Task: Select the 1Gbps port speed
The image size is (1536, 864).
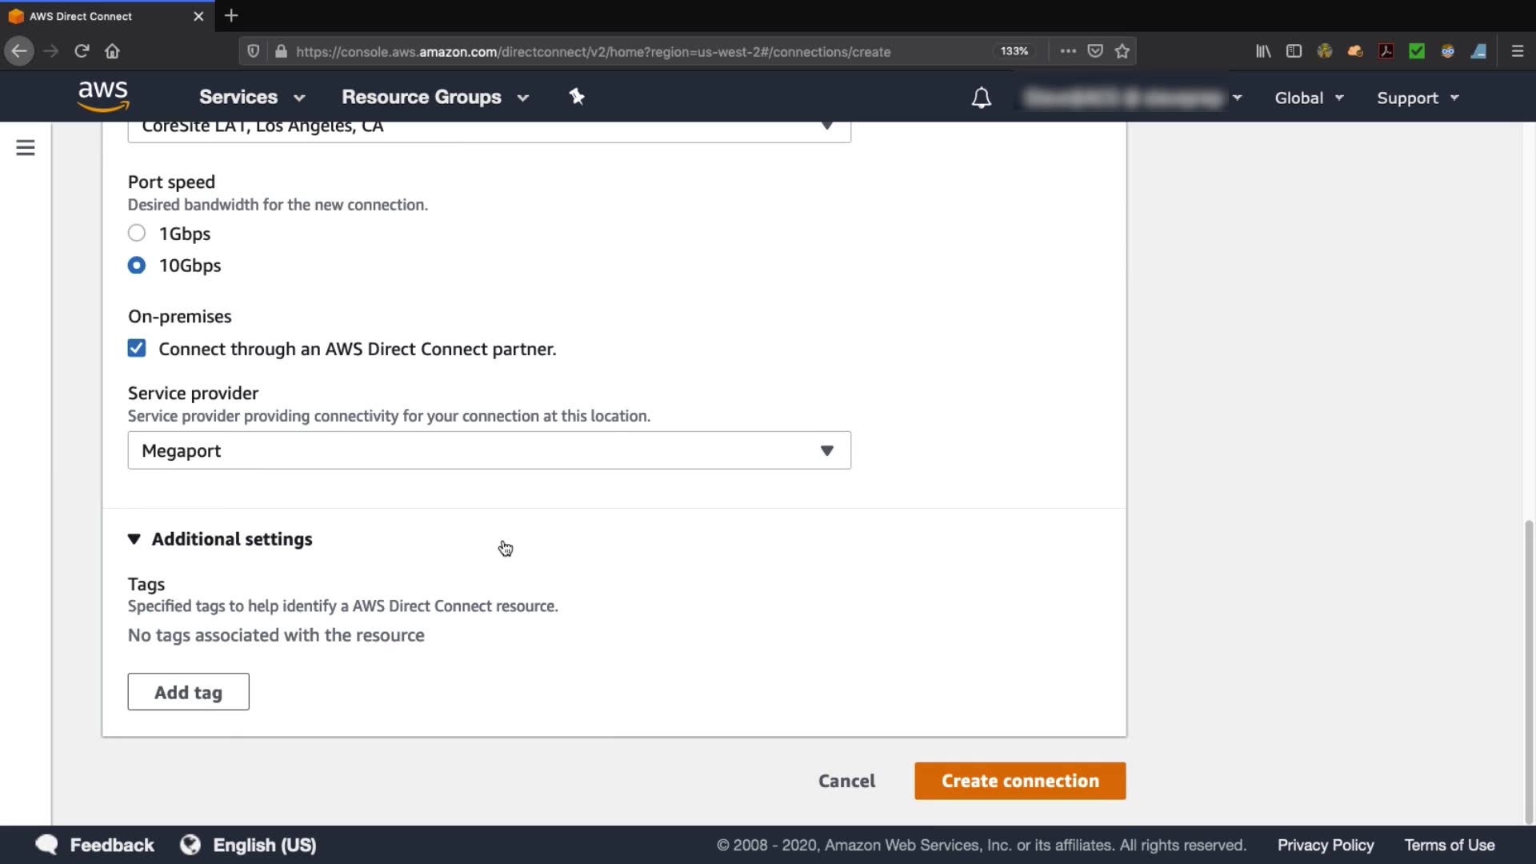Action: pos(137,233)
